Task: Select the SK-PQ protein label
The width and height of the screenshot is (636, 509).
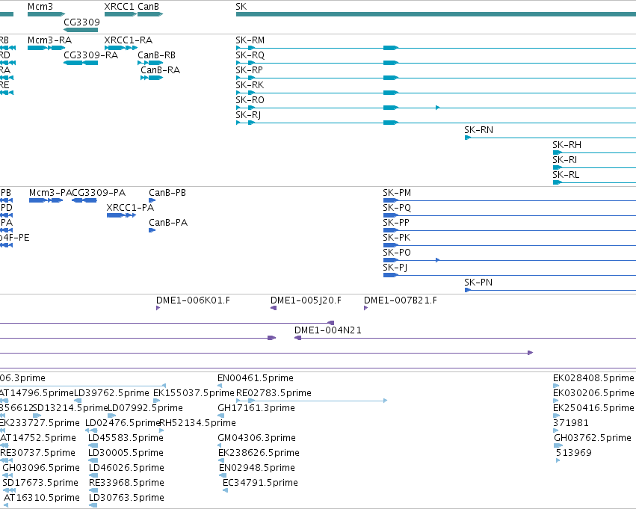Action: (397, 208)
